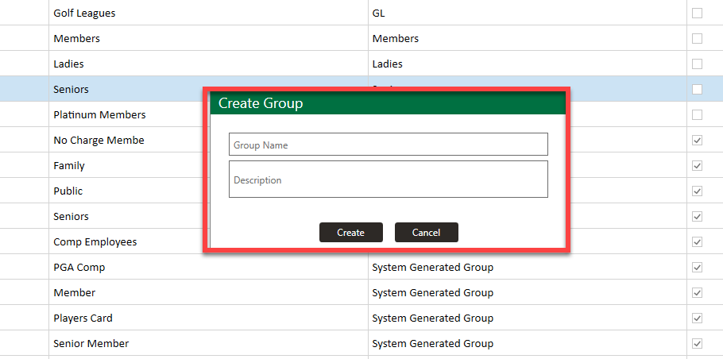Cancel the Create Group dialog

coord(427,233)
